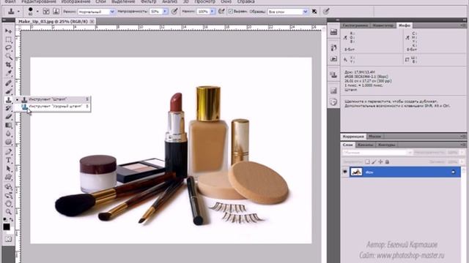Select the Pen tool
469x263 pixels.
click(8, 152)
